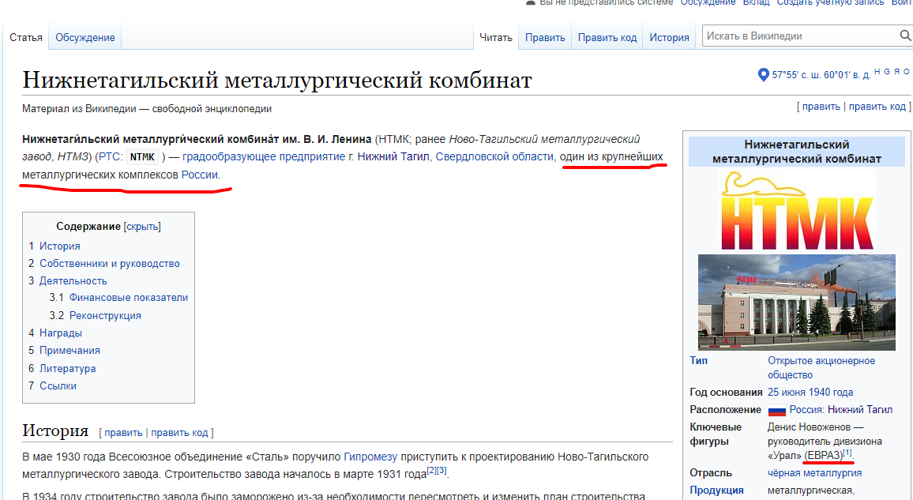Screen dimensions: 913x500
Task: Click the search magnifier icon
Action: pyautogui.click(x=905, y=36)
